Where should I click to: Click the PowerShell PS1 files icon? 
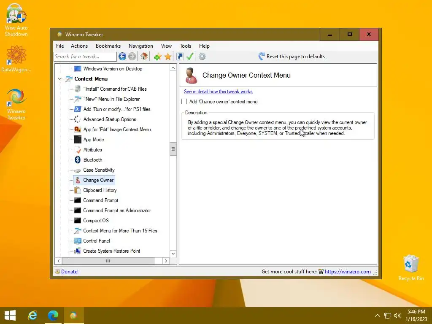tap(78, 109)
